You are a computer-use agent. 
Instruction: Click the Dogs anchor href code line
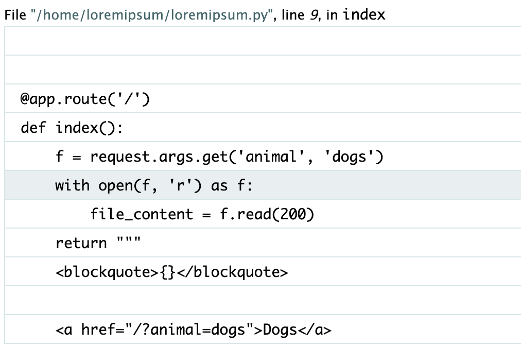[263, 329]
